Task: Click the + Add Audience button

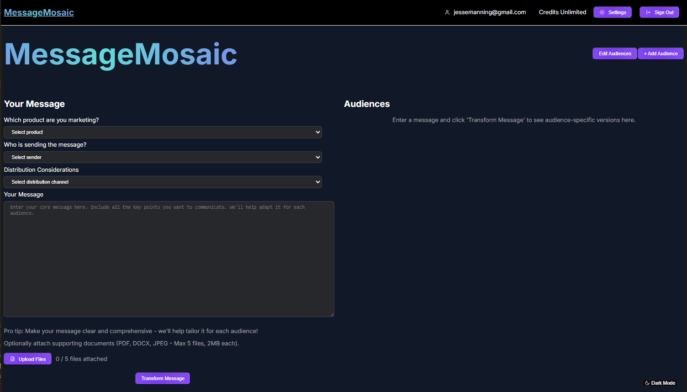Action: click(661, 53)
